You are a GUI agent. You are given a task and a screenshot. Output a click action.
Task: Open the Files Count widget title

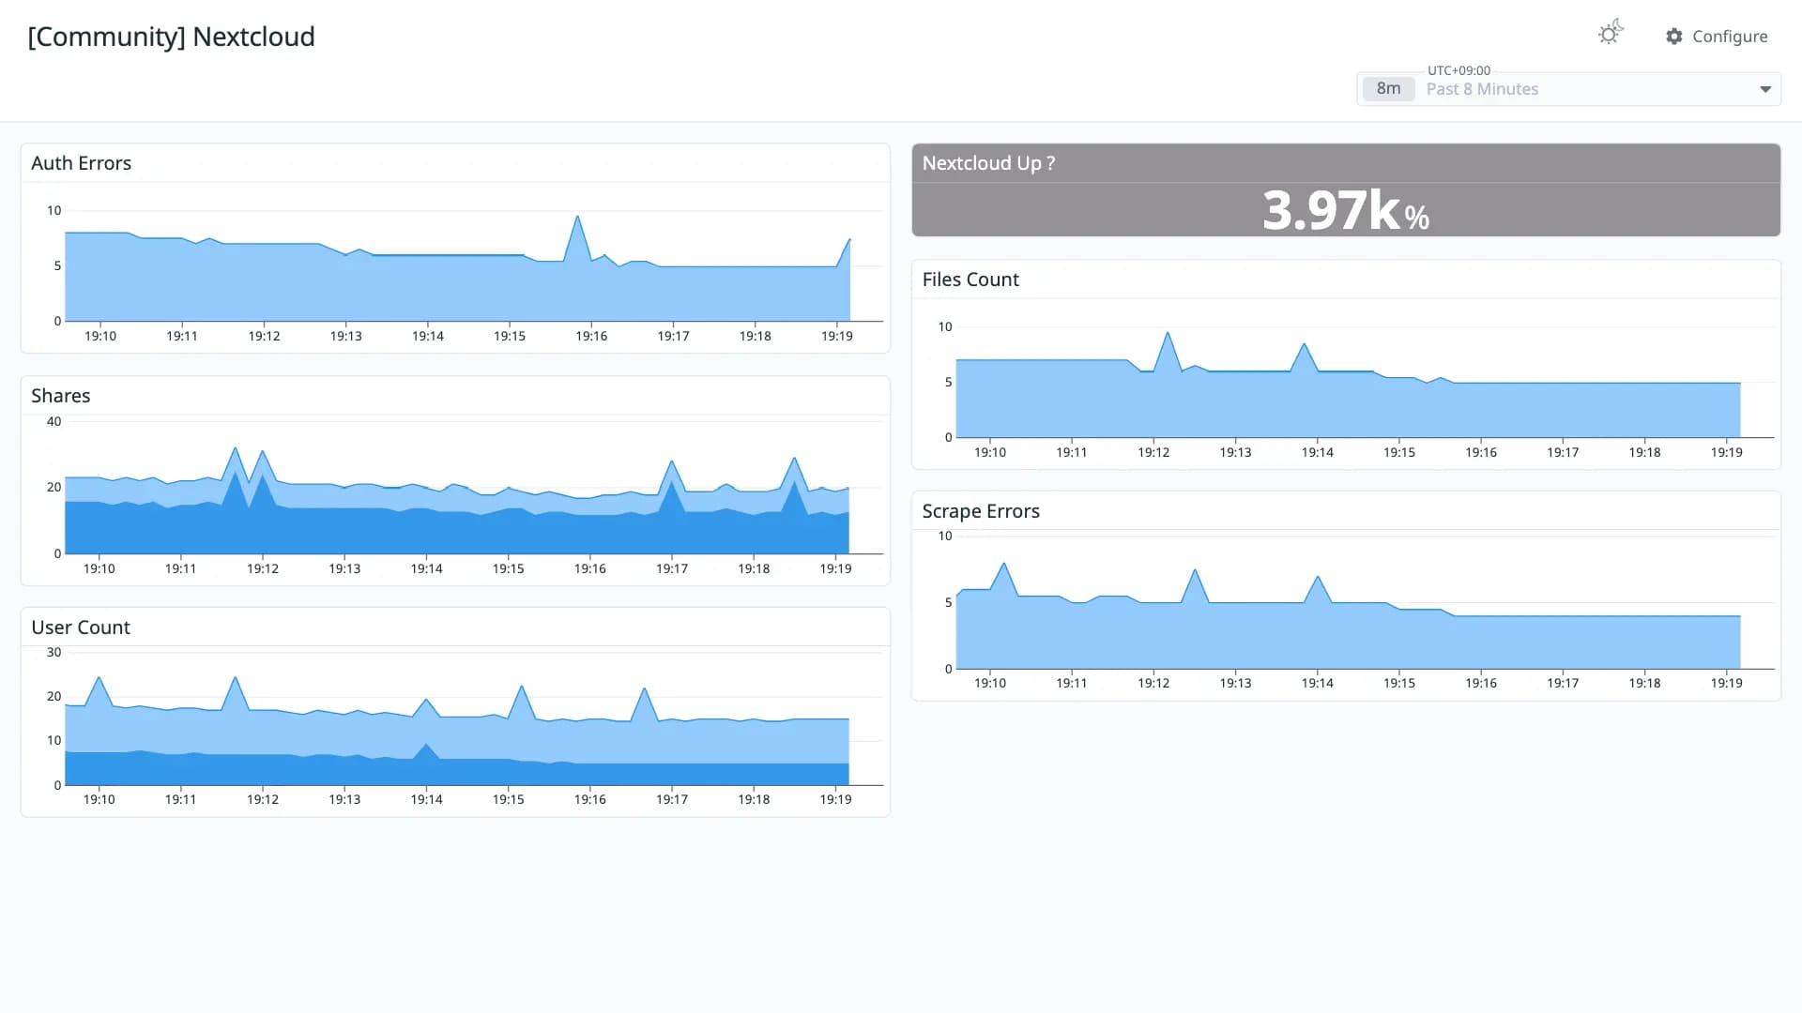pos(970,280)
